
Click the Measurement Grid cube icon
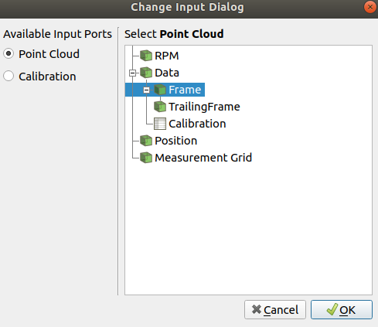pos(146,158)
